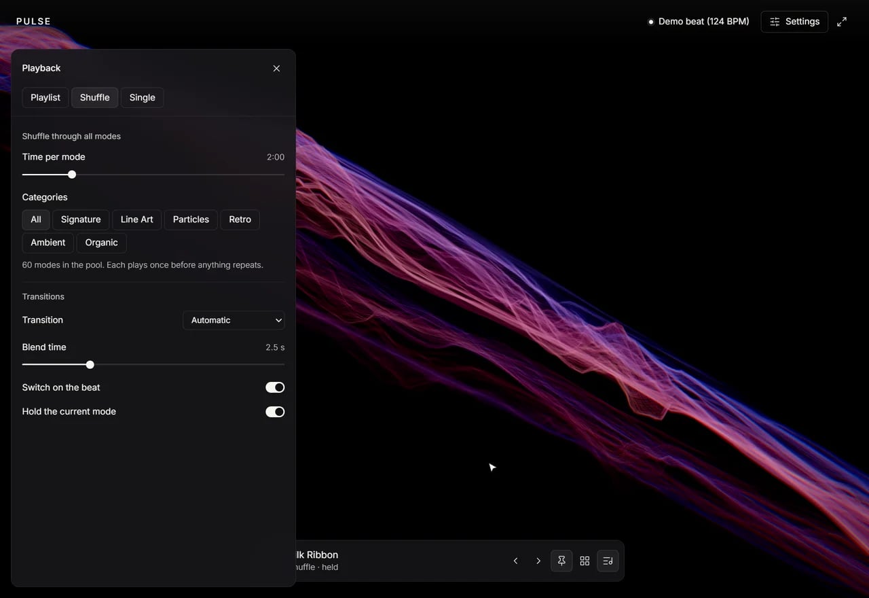Disable Switch on the beat

(x=275, y=387)
